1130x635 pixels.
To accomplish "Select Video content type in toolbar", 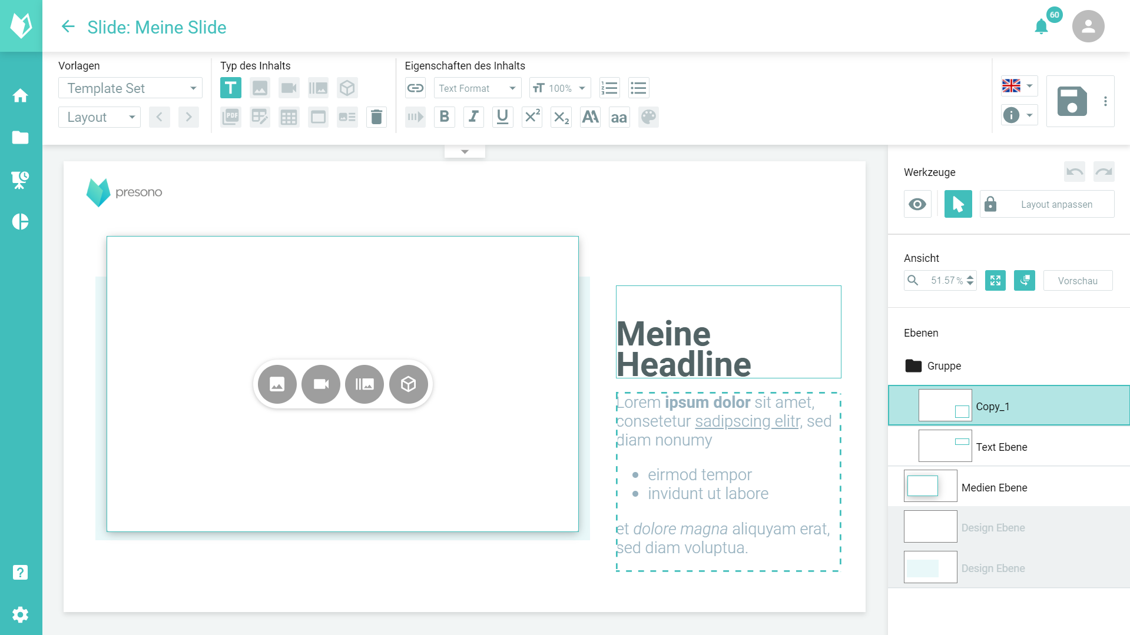I will [x=289, y=88].
